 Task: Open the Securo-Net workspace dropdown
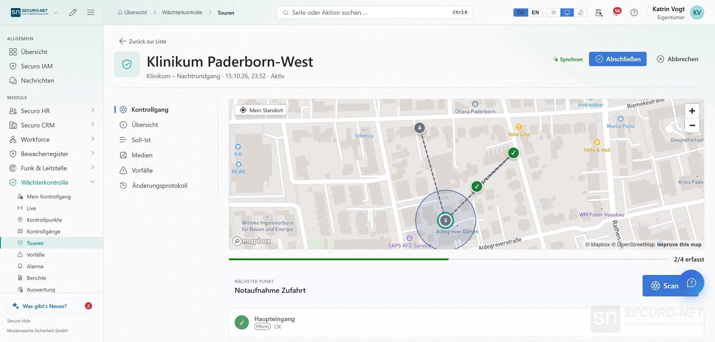click(x=34, y=12)
